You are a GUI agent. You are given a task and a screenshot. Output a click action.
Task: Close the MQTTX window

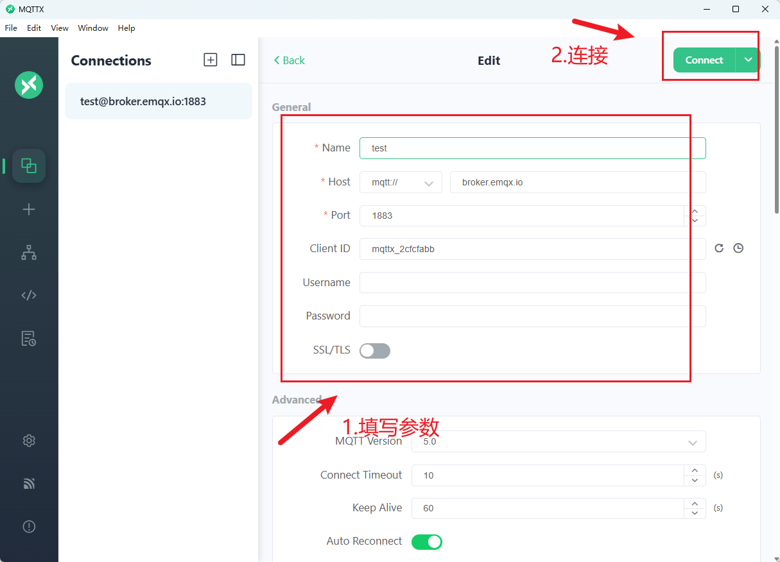[x=765, y=9]
